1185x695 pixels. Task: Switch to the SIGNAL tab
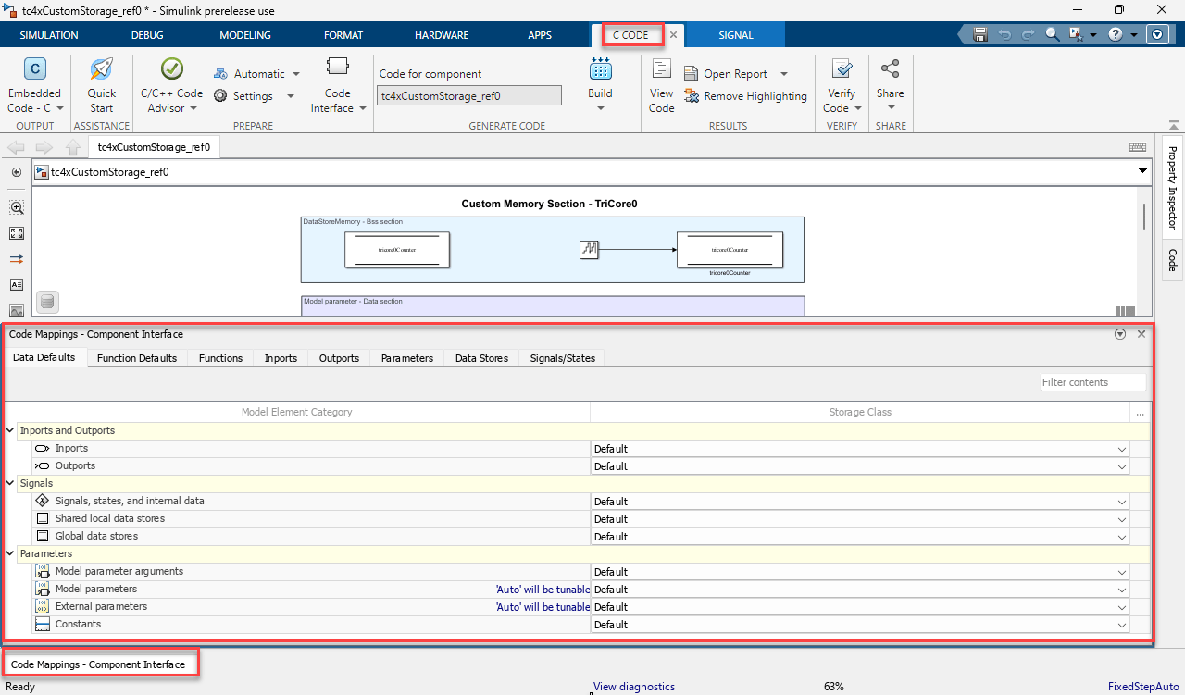(734, 34)
